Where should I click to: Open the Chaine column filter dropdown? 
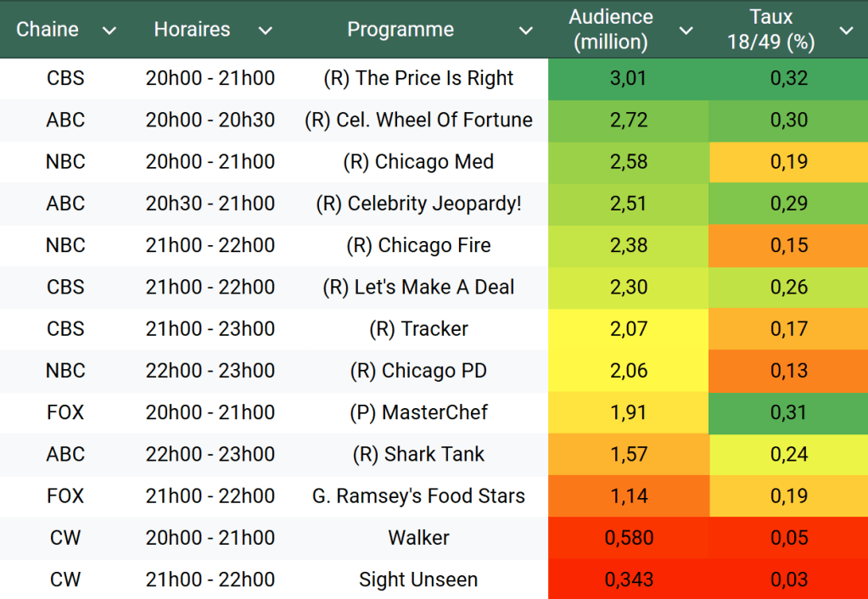[109, 31]
